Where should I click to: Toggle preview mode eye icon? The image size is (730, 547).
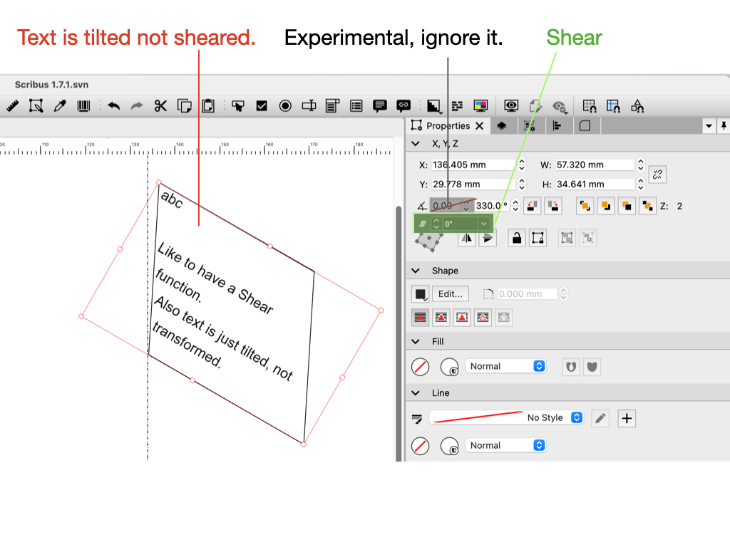pyautogui.click(x=511, y=106)
